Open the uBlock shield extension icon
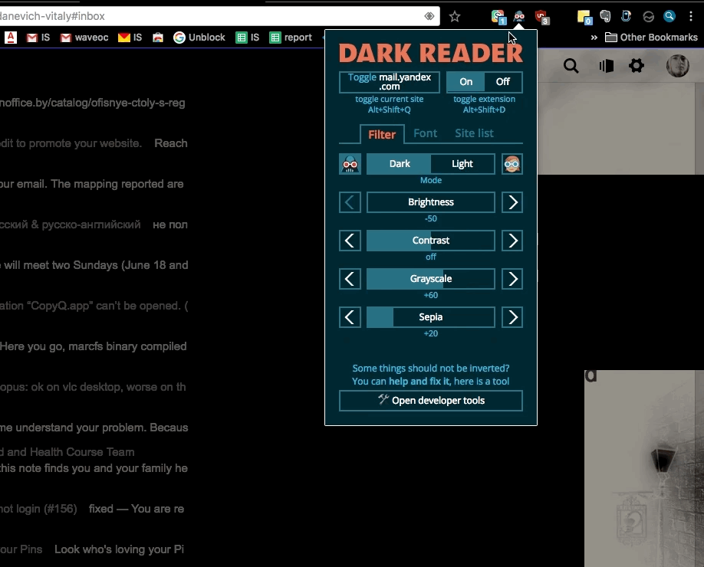The image size is (704, 567). [542, 17]
